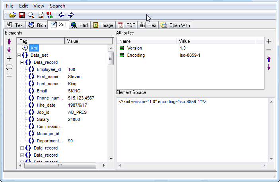Add attribute with Attributes plus icon
The width and height of the screenshot is (280, 182).
(269, 41)
